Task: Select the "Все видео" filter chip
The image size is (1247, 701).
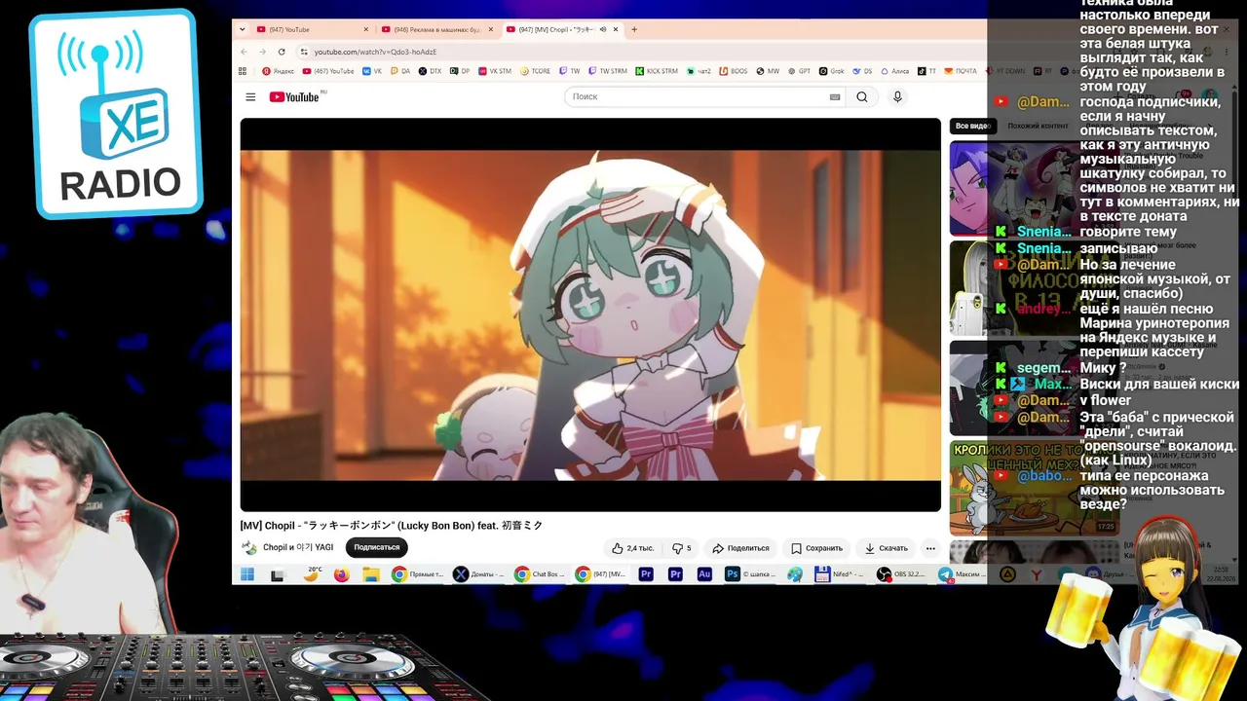Action: [x=972, y=126]
